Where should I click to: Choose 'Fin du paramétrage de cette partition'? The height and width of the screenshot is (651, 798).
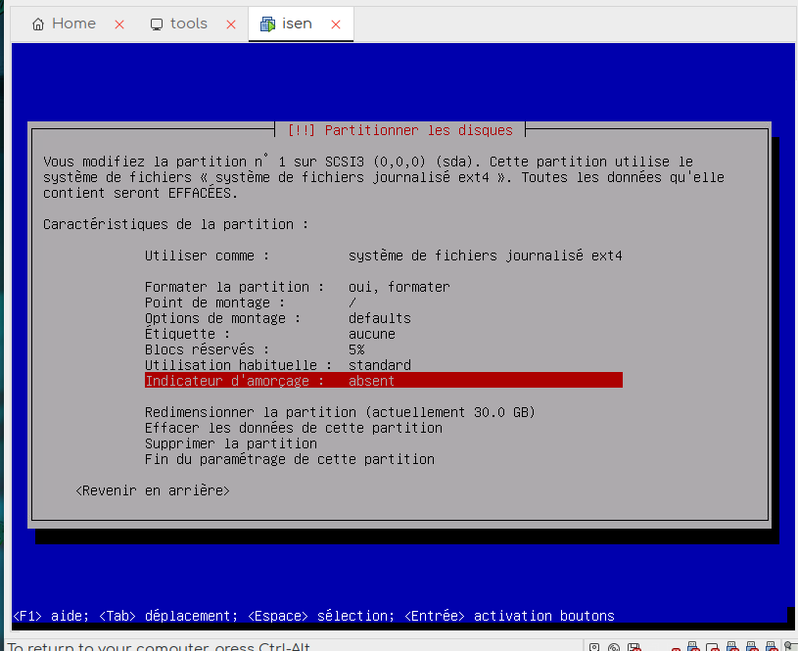pos(289,459)
